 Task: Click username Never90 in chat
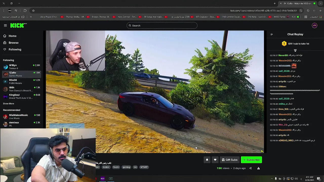pos(283,55)
